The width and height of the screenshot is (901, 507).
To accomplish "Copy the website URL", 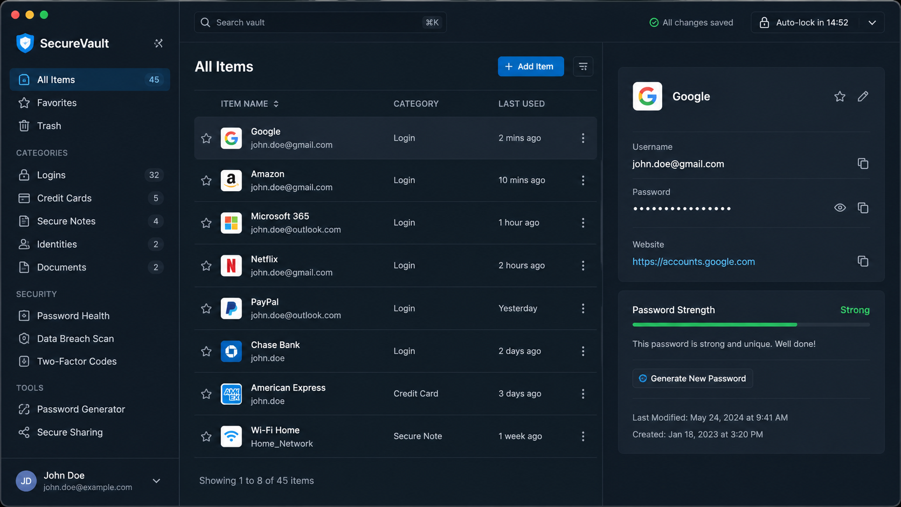I will click(863, 261).
